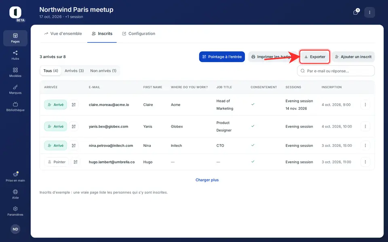Click the CONSENTEMENT column header
This screenshot has width=388, height=242.
264,87
